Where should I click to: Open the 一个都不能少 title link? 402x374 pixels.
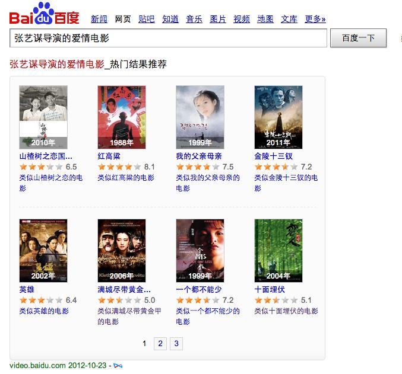[199, 289]
